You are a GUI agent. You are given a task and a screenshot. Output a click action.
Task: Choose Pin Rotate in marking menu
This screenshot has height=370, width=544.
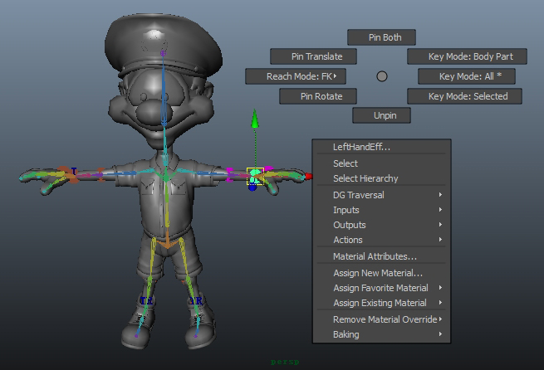click(x=318, y=96)
